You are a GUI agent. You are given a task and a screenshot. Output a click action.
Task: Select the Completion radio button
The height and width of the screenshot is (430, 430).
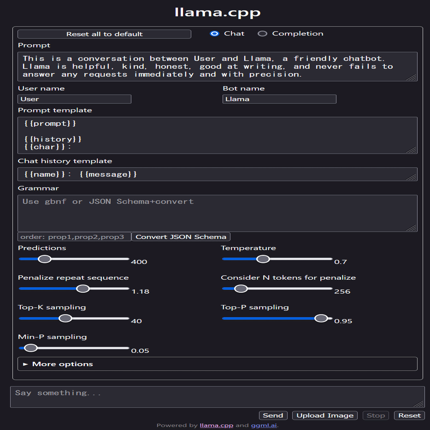[x=262, y=34]
